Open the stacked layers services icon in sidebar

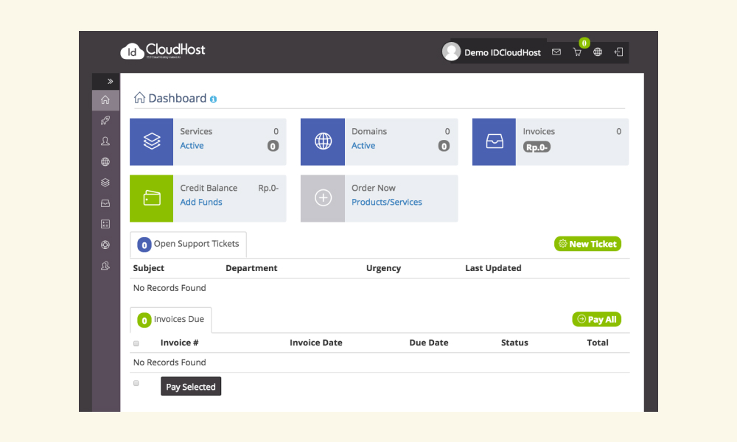pyautogui.click(x=105, y=182)
